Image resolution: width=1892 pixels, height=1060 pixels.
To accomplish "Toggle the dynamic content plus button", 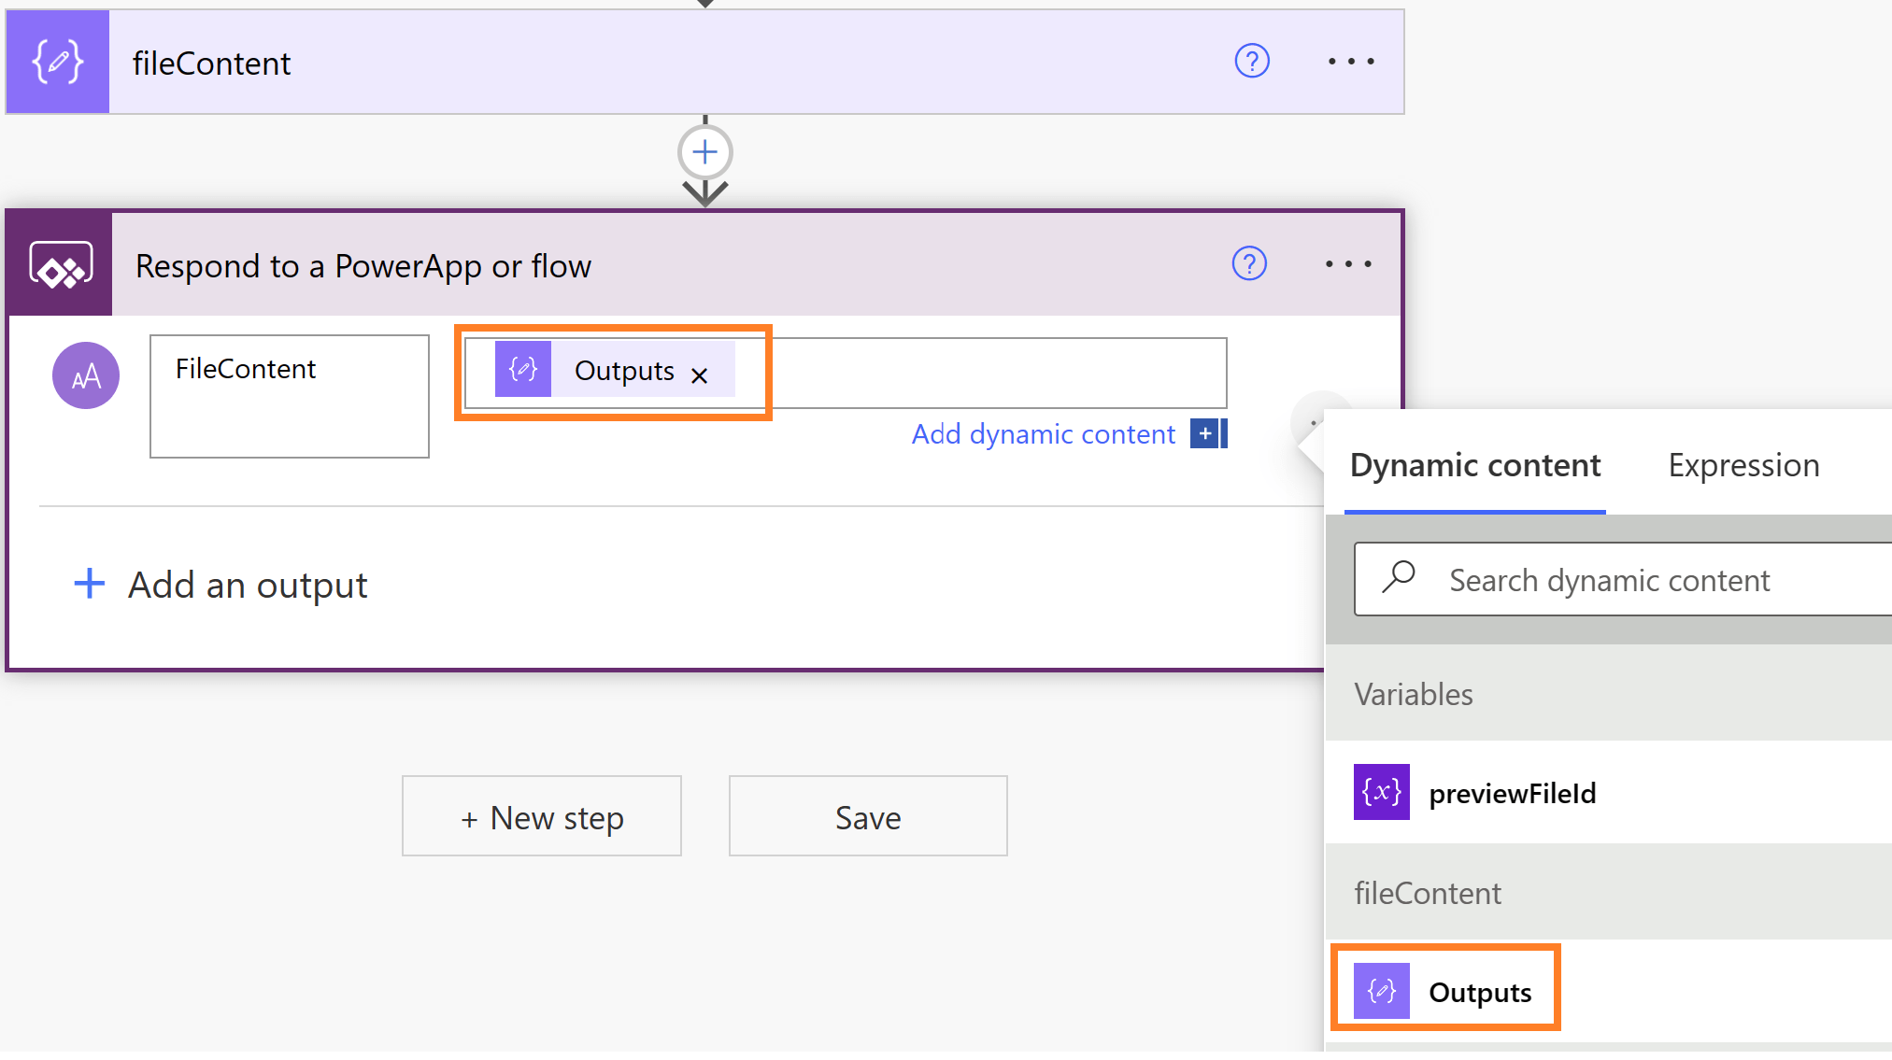I will click(1208, 433).
